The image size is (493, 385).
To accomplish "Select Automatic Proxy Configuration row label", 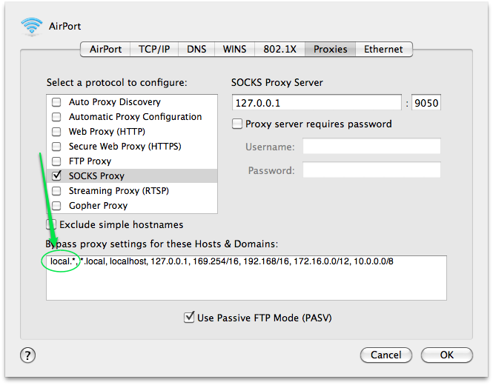I will point(135,117).
